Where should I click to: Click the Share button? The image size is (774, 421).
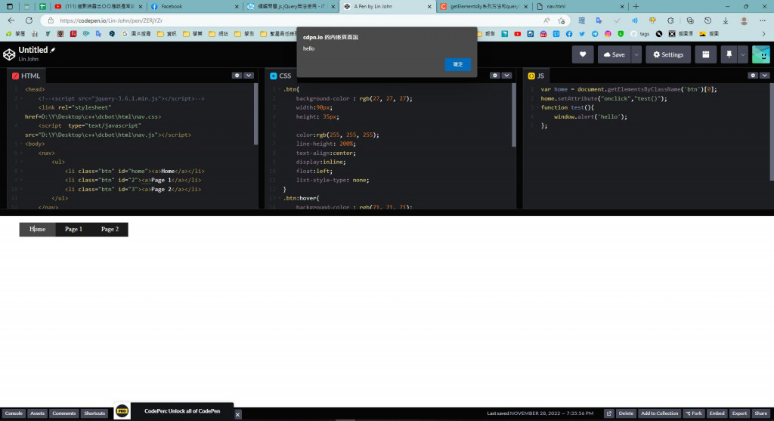click(x=760, y=413)
